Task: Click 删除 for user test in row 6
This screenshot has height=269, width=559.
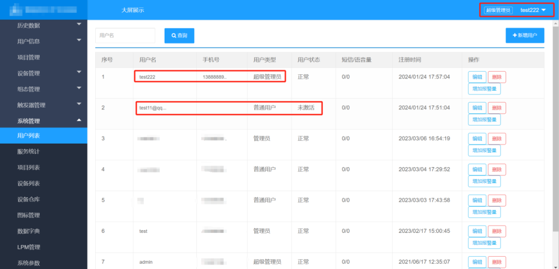Action: (x=496, y=231)
